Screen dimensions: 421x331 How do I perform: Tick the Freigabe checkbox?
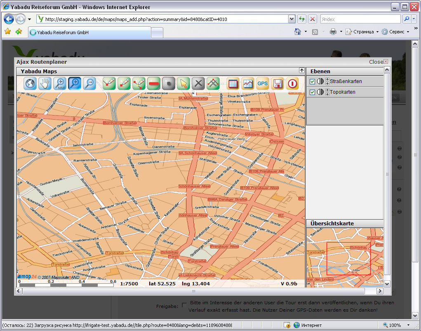point(184,305)
